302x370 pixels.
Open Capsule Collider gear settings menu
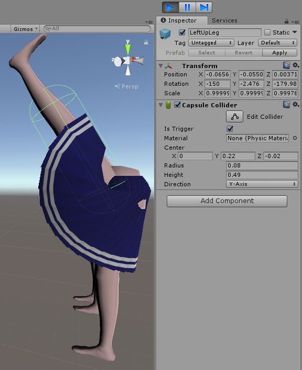point(295,104)
